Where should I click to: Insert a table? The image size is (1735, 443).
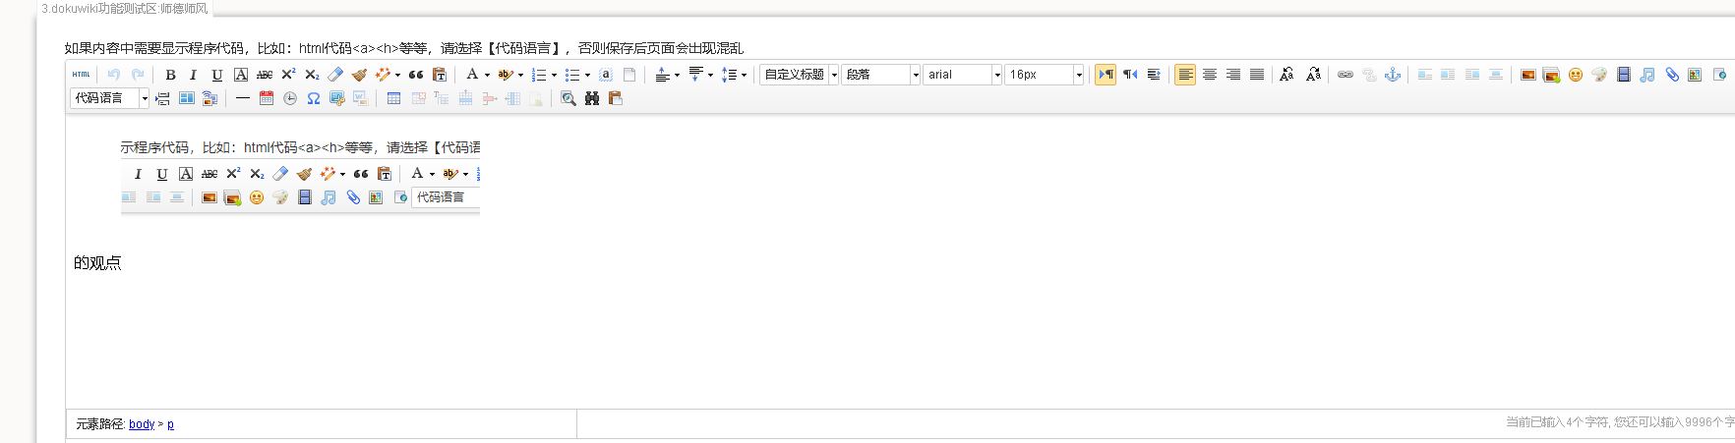393,98
